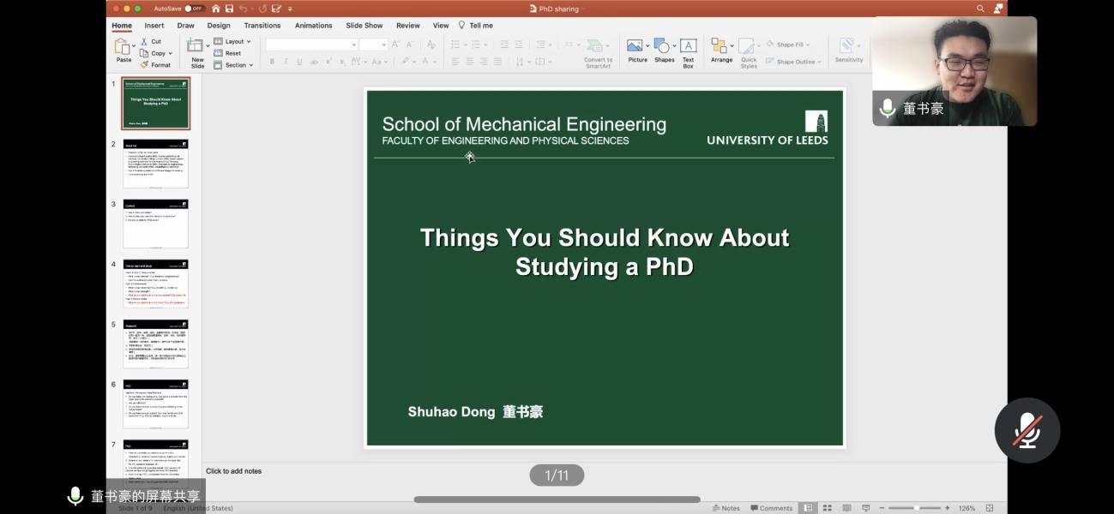Click the Quick Styles button
The image size is (1114, 514).
[749, 53]
